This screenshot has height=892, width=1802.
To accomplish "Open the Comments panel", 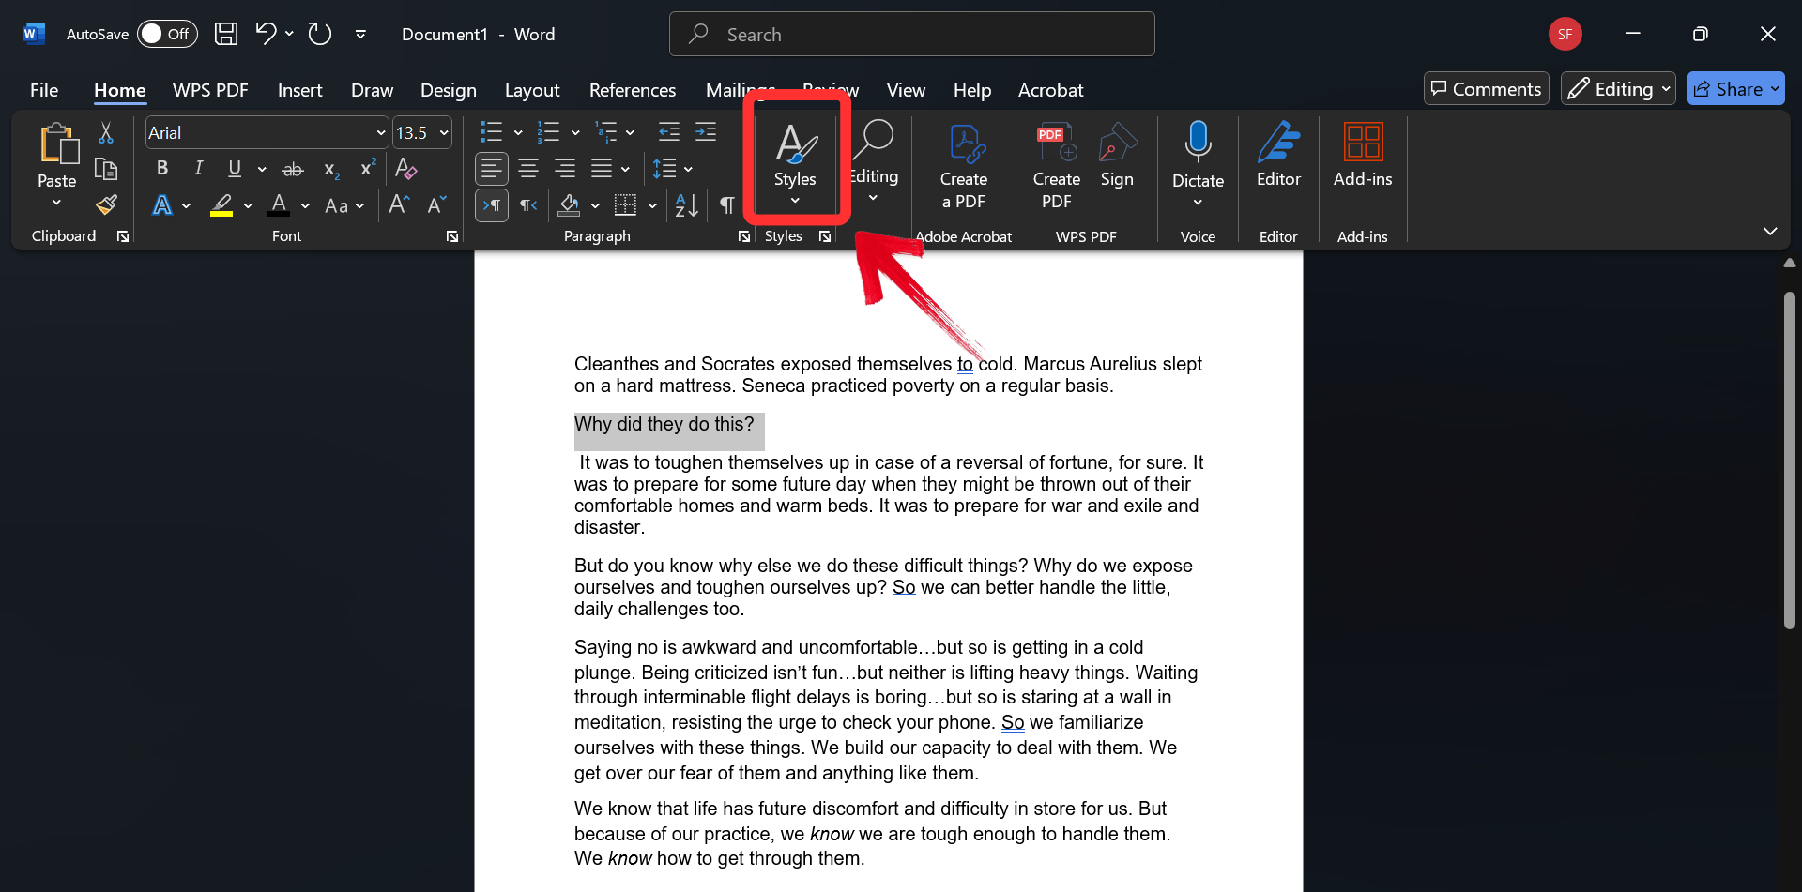I will 1486,88.
